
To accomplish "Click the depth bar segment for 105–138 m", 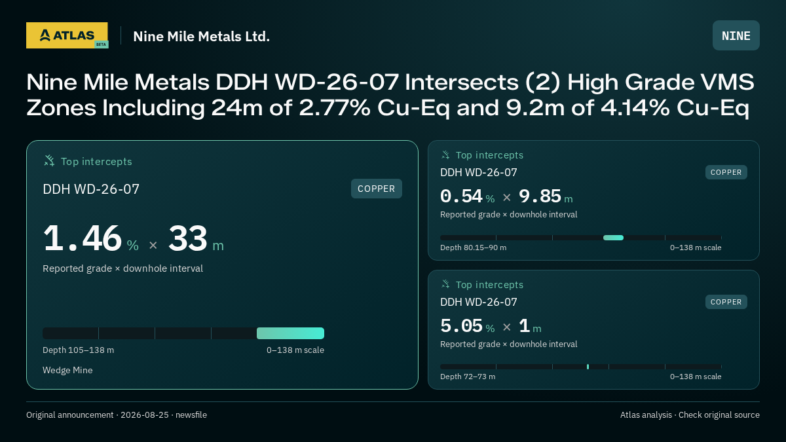I will pos(290,333).
